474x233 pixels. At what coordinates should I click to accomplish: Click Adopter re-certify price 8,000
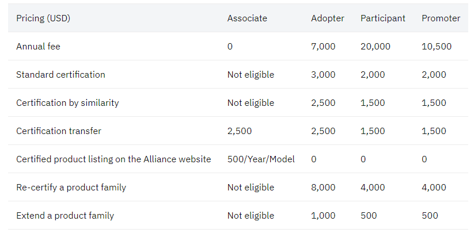point(323,188)
